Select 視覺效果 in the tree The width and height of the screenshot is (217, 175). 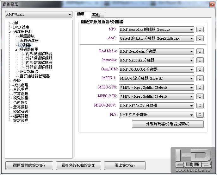point(21,98)
